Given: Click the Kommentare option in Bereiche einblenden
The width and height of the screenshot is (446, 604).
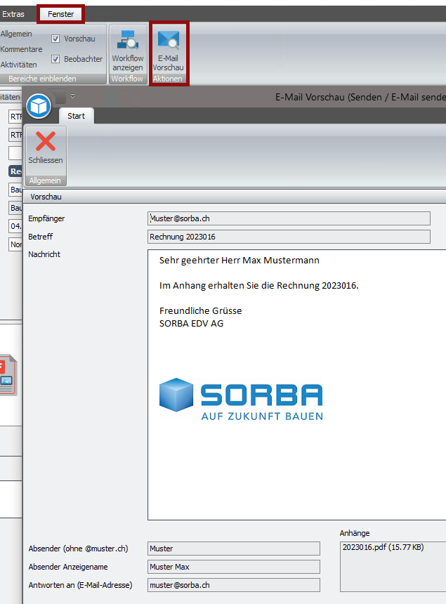Looking at the screenshot, I should (21, 49).
